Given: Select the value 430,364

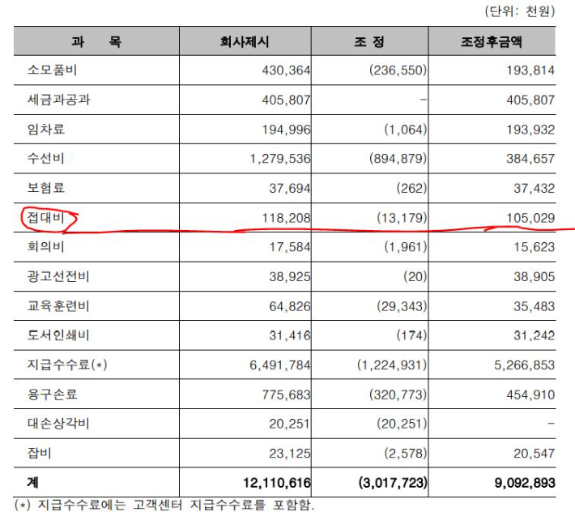Looking at the screenshot, I should [x=286, y=70].
